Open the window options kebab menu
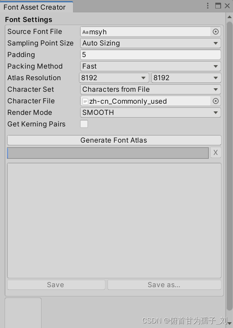Screen dimensions: 233x328 208,6
